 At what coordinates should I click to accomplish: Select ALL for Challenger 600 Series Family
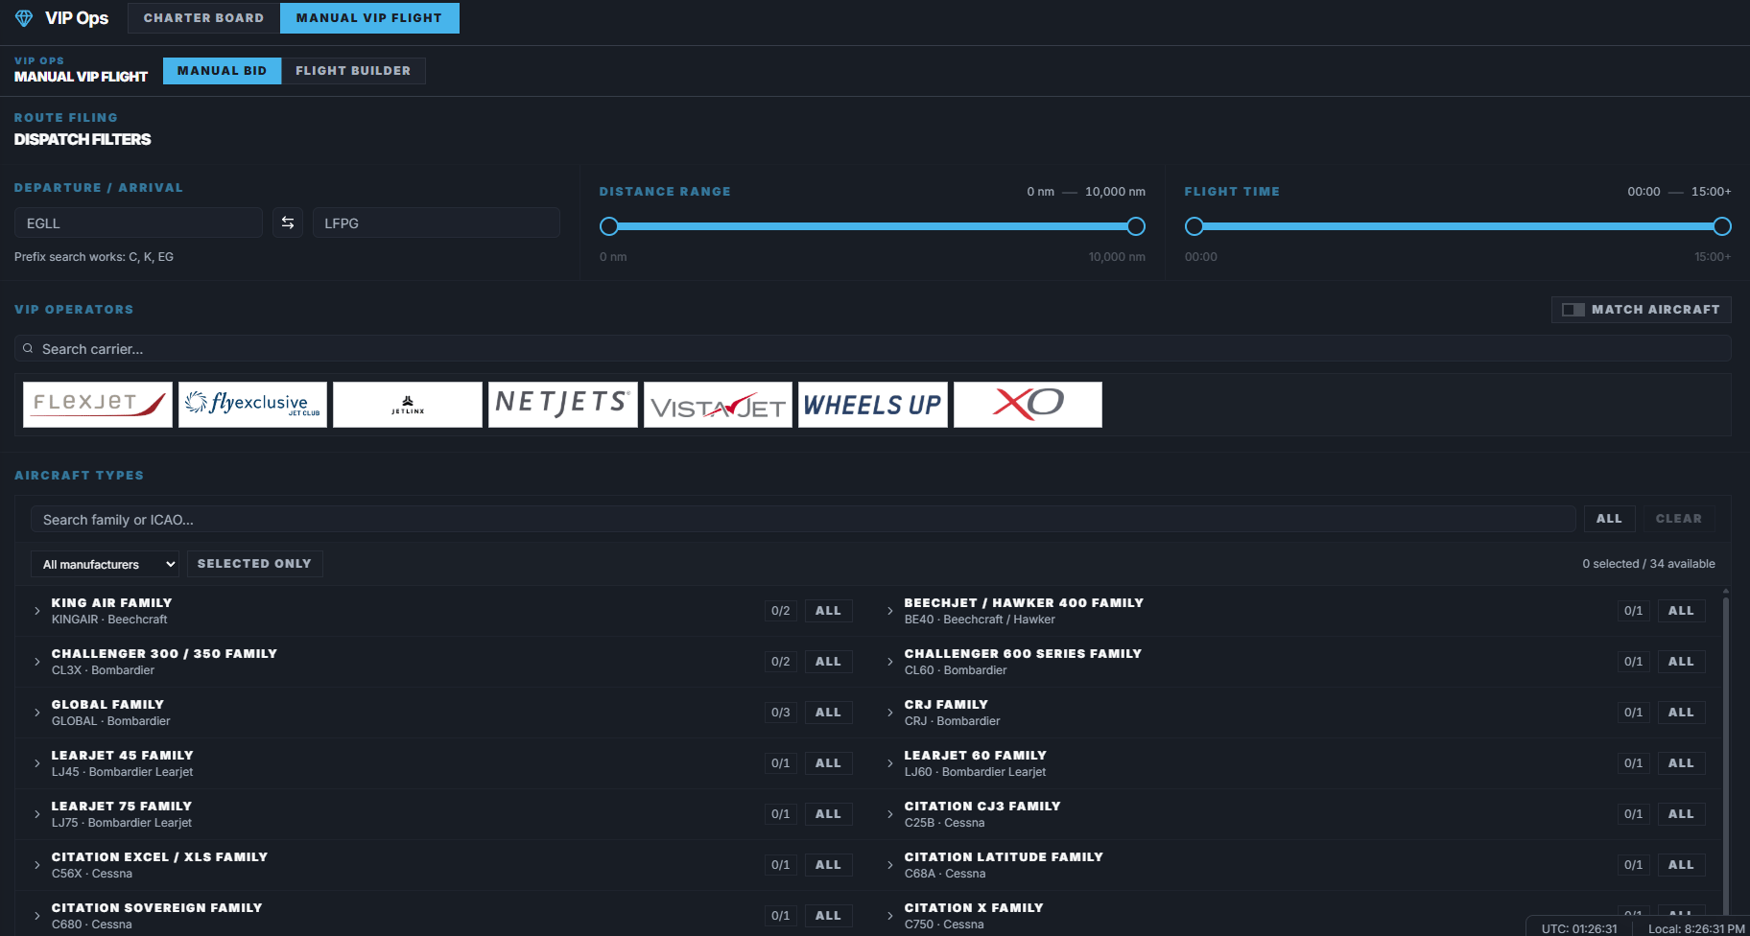point(1681,662)
